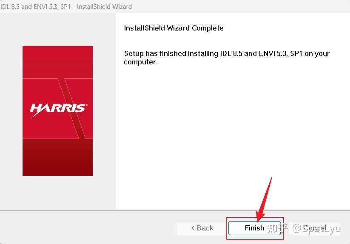Click the Setup has finished installing message

point(227,58)
